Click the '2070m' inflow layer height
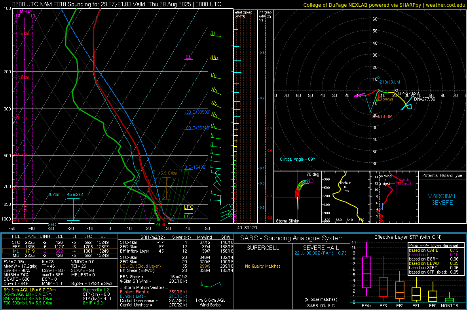This screenshot has height=310, width=467. [54, 194]
